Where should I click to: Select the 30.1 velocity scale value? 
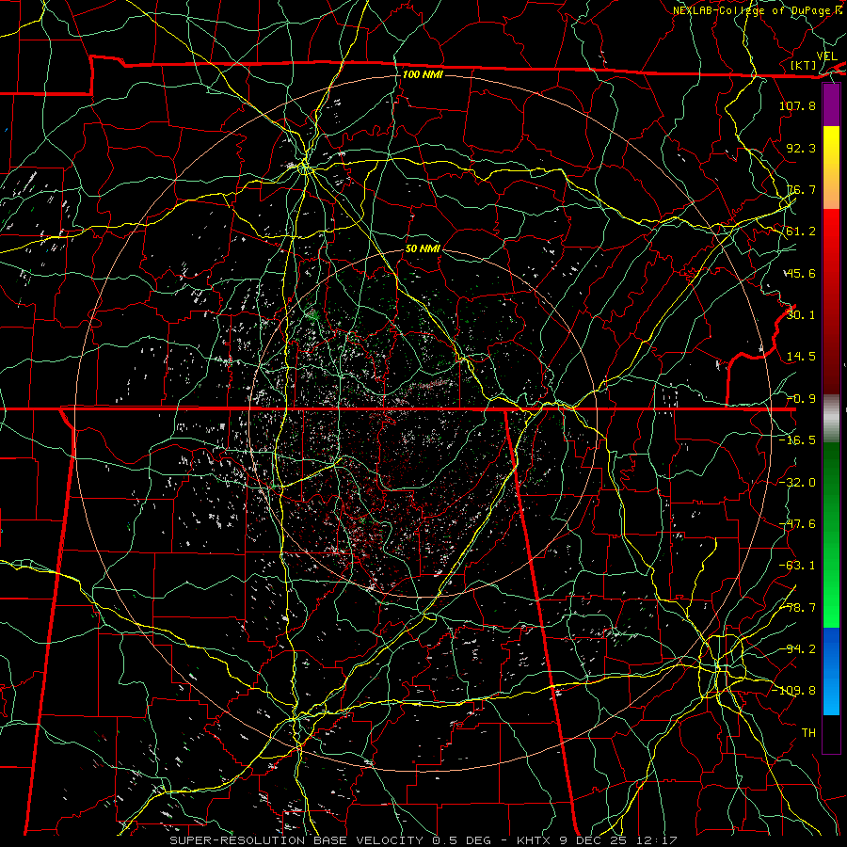click(x=801, y=315)
